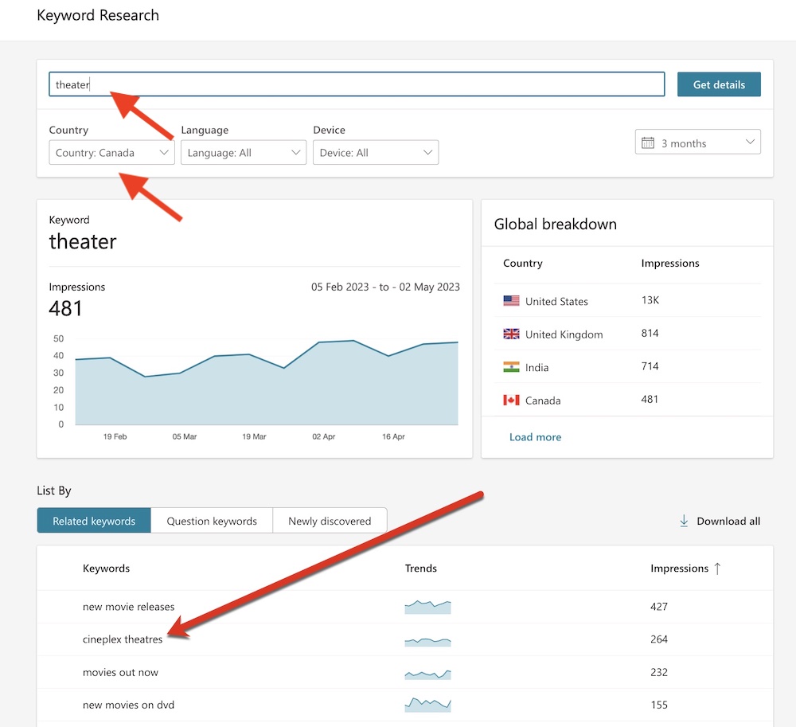Screen dimensions: 796x727
Task: Click the United Kingdom flag icon
Action: tap(511, 334)
